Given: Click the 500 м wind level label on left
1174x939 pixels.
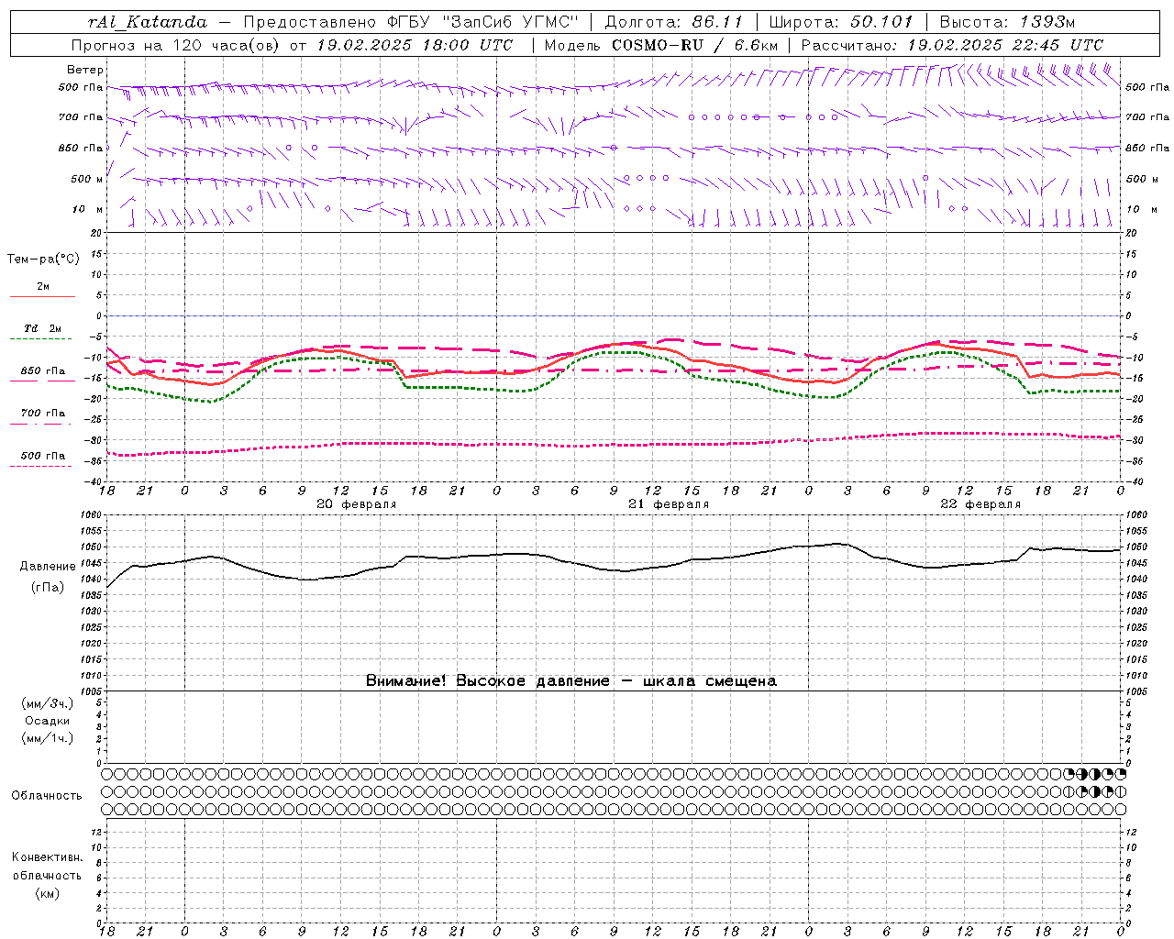Looking at the screenshot, I should click(x=87, y=179).
